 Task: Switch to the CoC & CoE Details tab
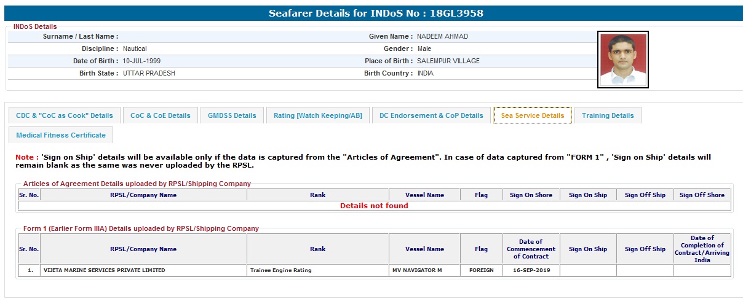point(161,115)
